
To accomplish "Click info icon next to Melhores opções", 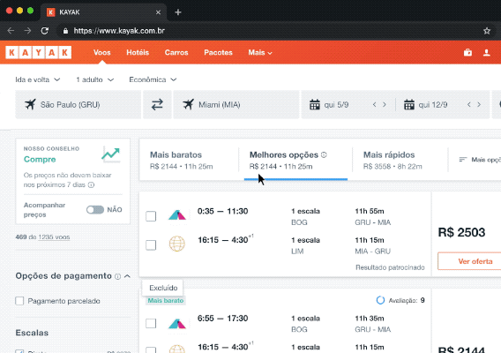I will [324, 154].
